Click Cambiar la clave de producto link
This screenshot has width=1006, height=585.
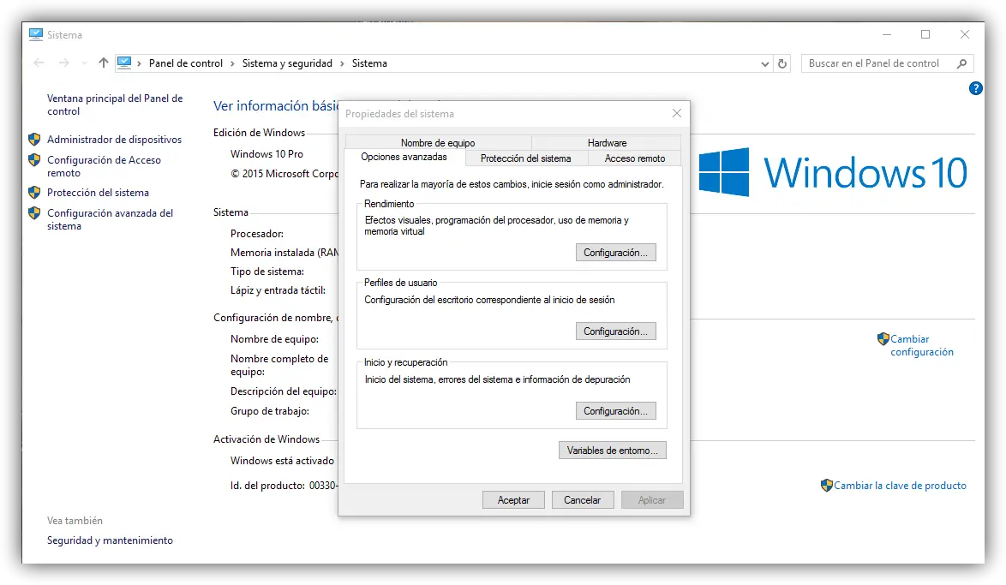(900, 486)
